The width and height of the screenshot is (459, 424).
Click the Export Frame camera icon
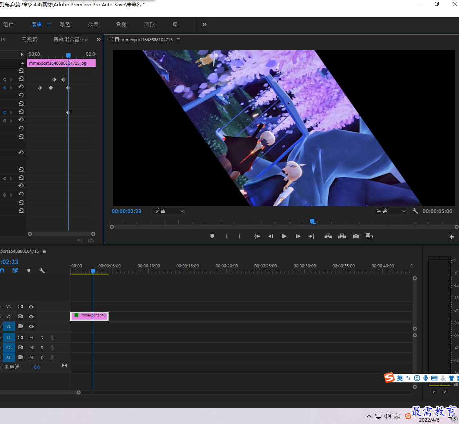click(356, 236)
